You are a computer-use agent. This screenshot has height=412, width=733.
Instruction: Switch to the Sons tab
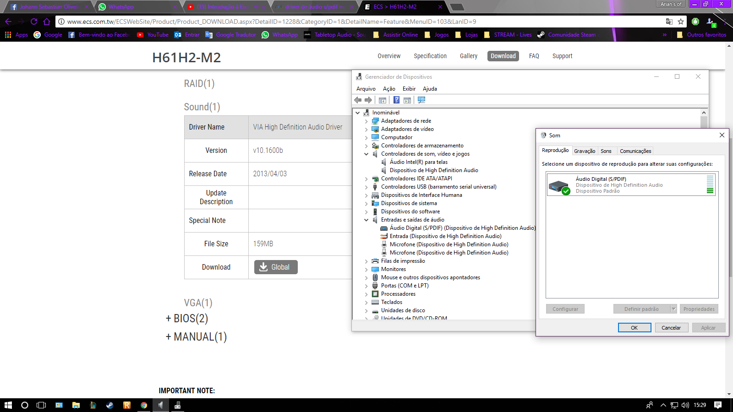tap(606, 151)
